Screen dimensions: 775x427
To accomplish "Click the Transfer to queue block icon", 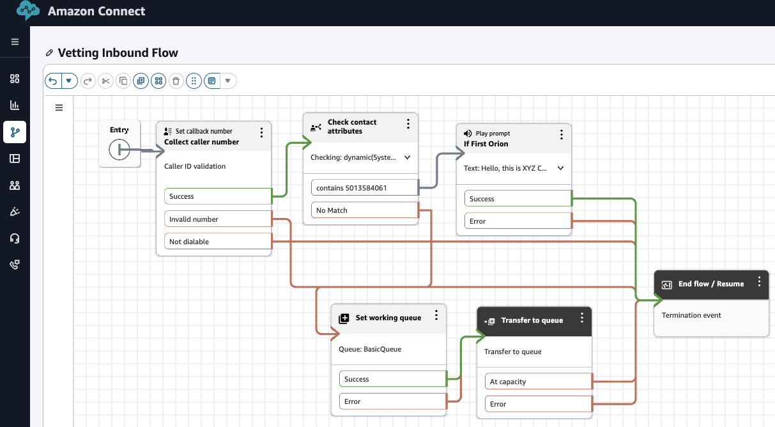I will coord(490,321).
